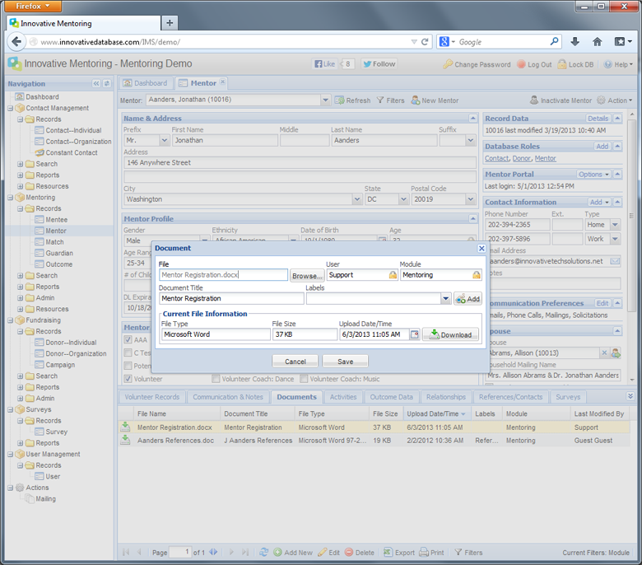Image resolution: width=642 pixels, height=565 pixels.
Task: Open the Outcome Data tab
Action: tap(392, 397)
